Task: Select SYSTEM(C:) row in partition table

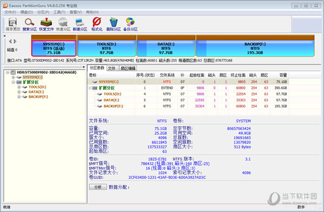Action: point(188,82)
